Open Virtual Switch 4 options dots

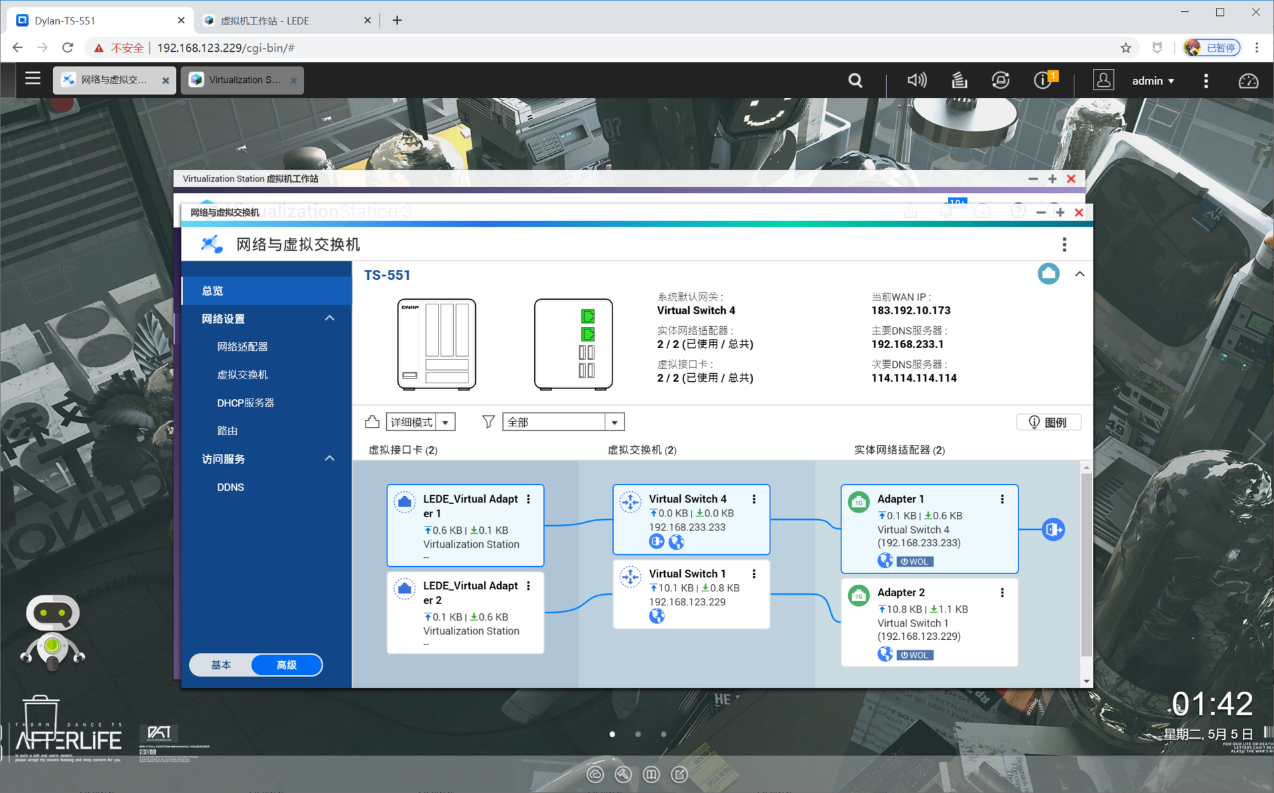pos(754,499)
